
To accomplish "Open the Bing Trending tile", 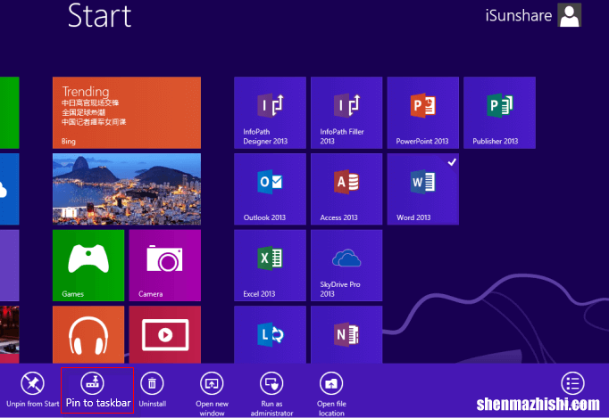I will click(x=127, y=112).
